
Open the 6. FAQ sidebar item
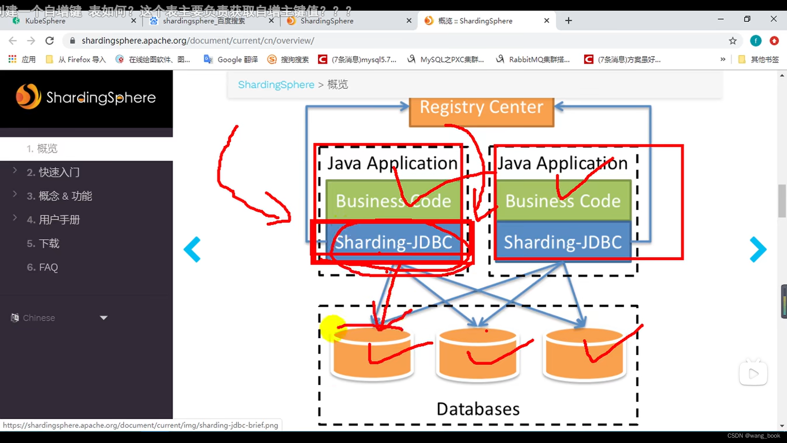[x=42, y=267]
